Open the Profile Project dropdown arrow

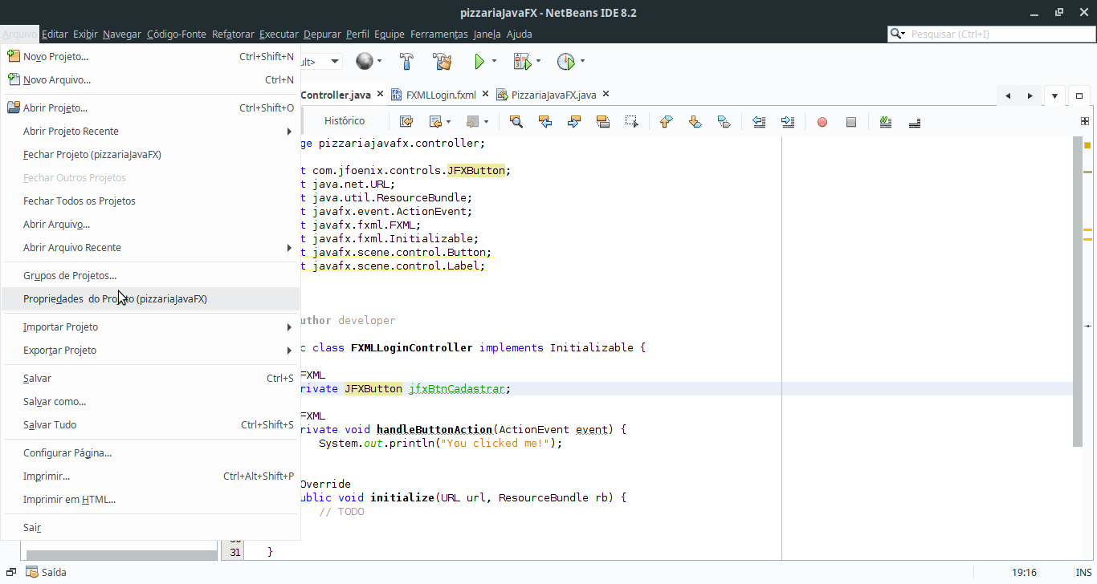[582, 62]
